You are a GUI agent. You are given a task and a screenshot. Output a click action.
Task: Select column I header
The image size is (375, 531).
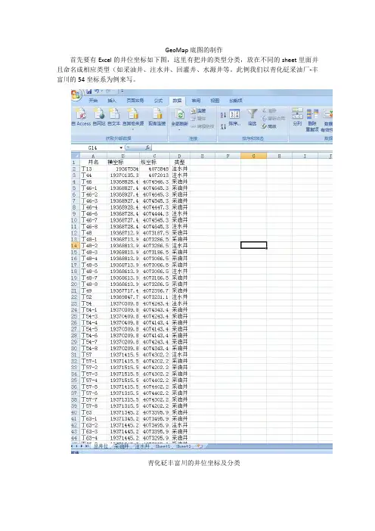coord(305,156)
